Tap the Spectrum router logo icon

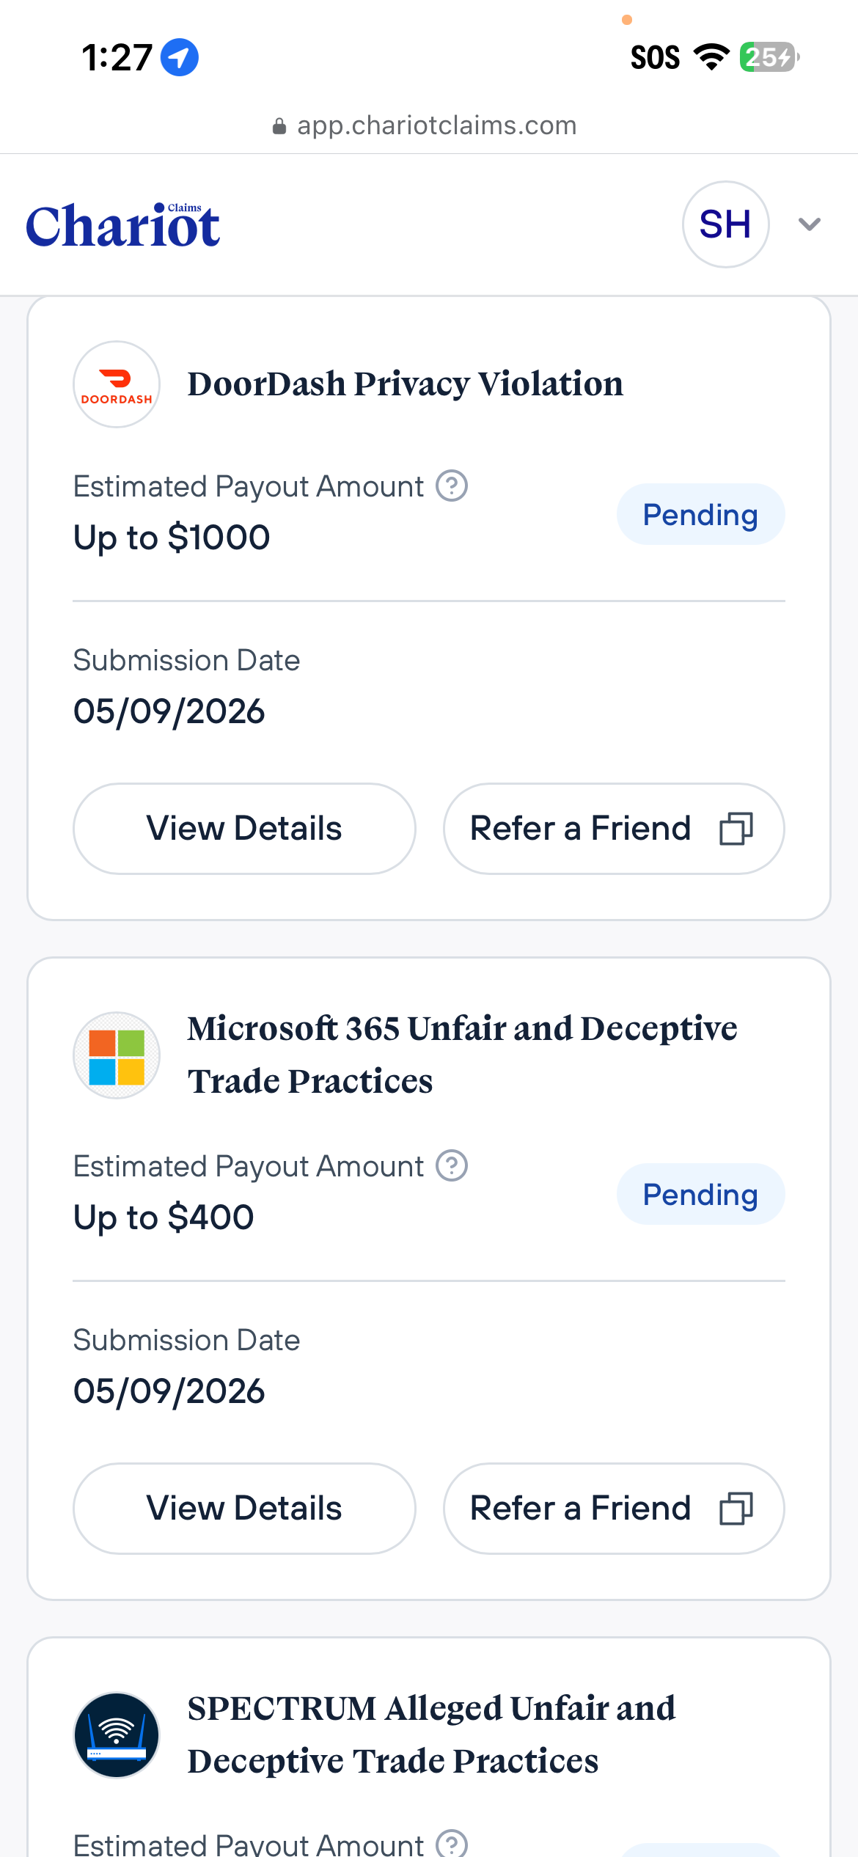[x=117, y=1735]
